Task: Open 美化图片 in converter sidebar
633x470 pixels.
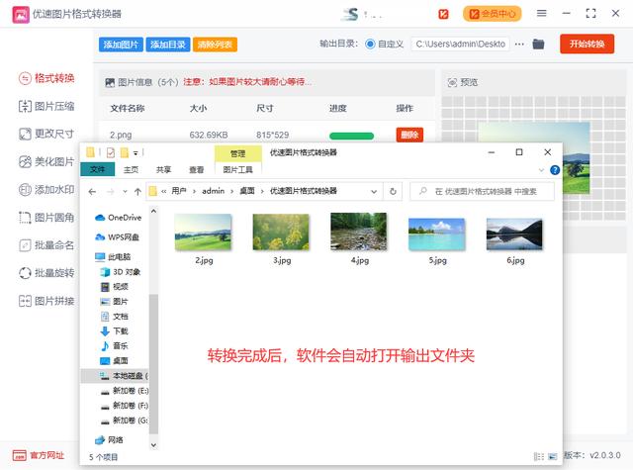Action: click(x=46, y=162)
